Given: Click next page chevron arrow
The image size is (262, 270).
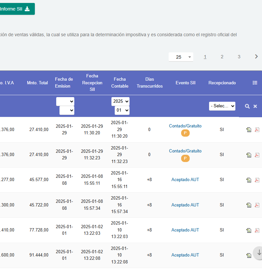Looking at the screenshot, I should [256, 57].
